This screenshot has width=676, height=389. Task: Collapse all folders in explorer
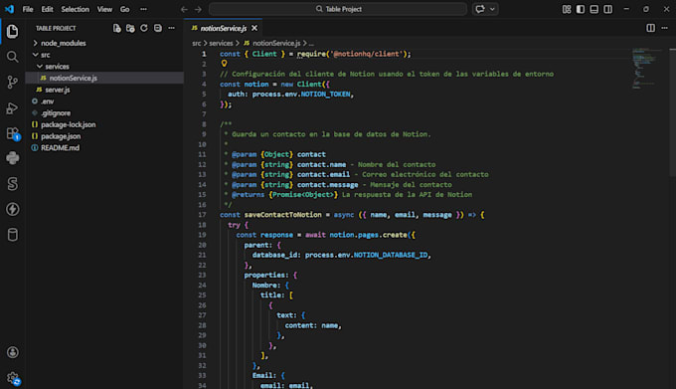[158, 28]
